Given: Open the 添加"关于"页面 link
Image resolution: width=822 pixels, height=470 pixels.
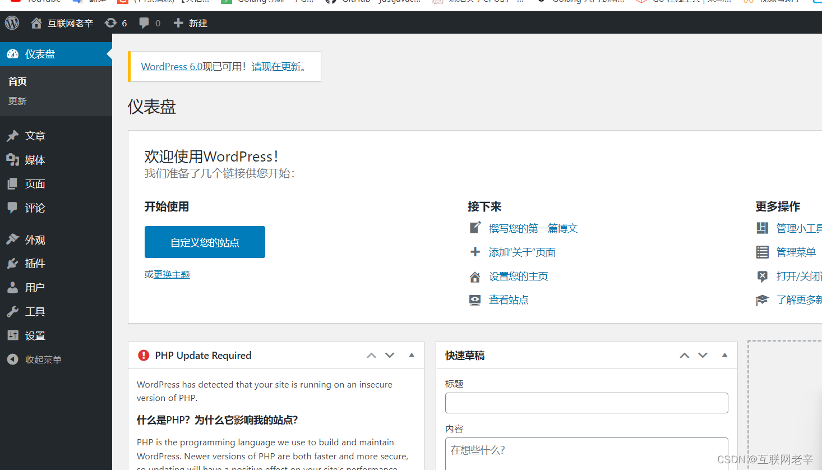Looking at the screenshot, I should tap(522, 252).
